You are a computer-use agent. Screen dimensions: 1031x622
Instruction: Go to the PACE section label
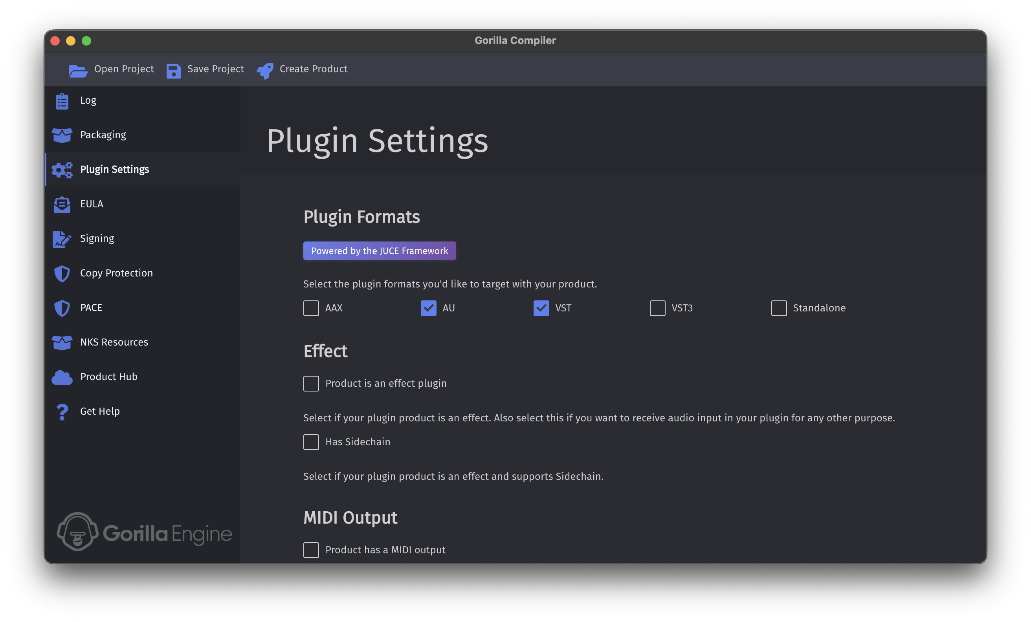[x=91, y=308]
